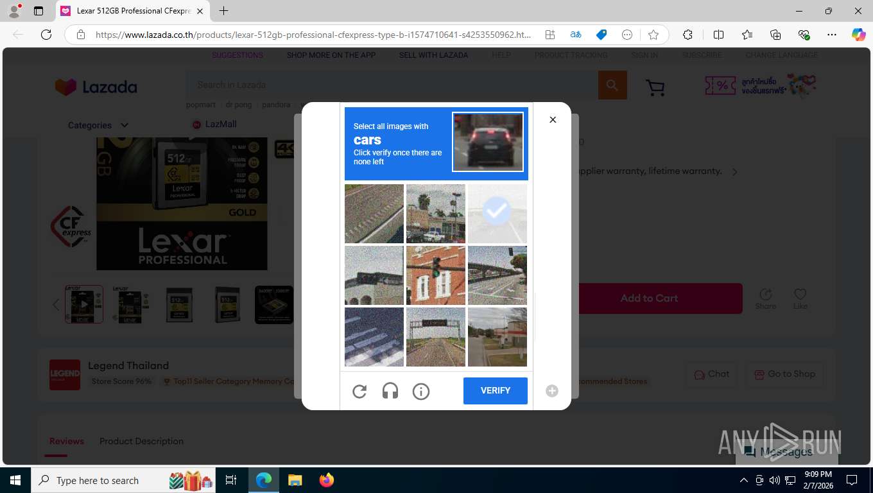Screen dimensions: 873x493
Task: Open File Explorer from taskbar
Action: pos(295,480)
